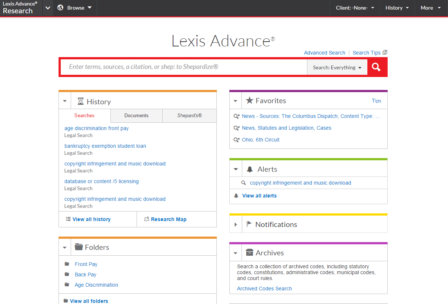Screen dimensions: 448x304
Task: Click View all history link
Action: (x=91, y=219)
